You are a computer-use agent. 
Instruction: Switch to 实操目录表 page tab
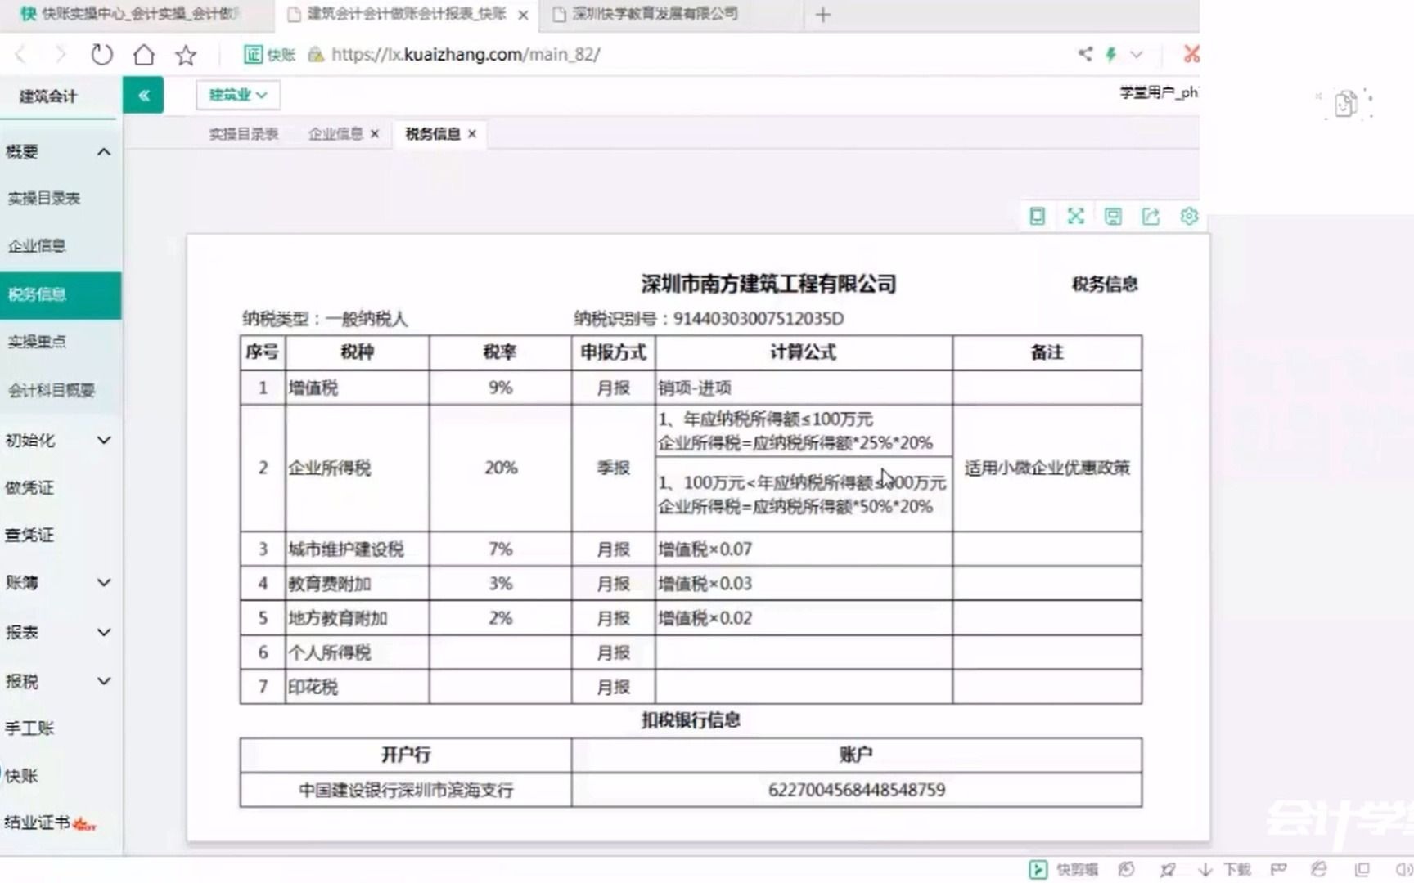244,134
